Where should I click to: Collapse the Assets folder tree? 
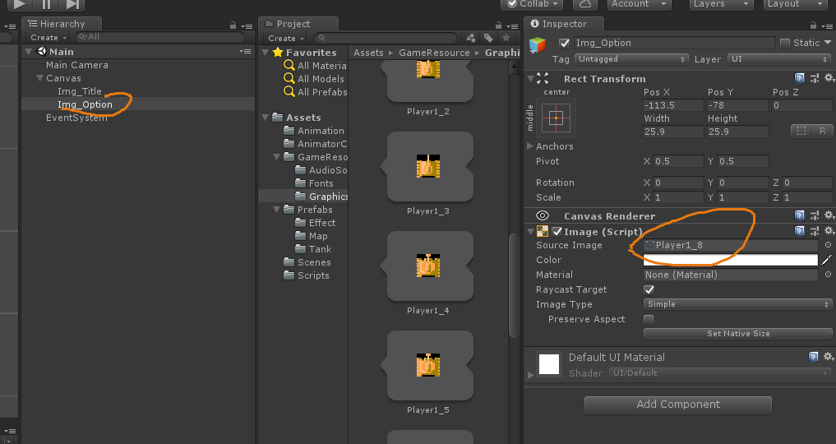[265, 118]
